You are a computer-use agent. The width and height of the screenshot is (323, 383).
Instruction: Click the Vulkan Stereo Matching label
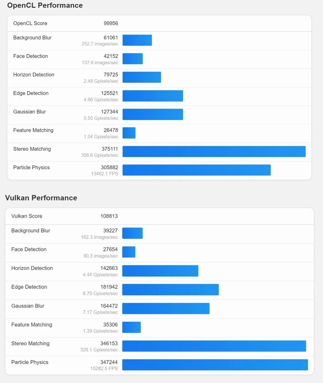coord(30,344)
